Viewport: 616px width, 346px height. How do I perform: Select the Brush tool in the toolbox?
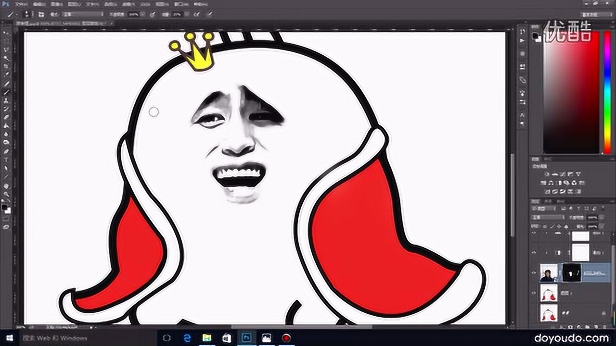coord(6,92)
